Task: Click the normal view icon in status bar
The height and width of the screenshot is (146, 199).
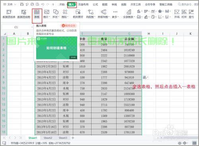Action: tap(194, 143)
